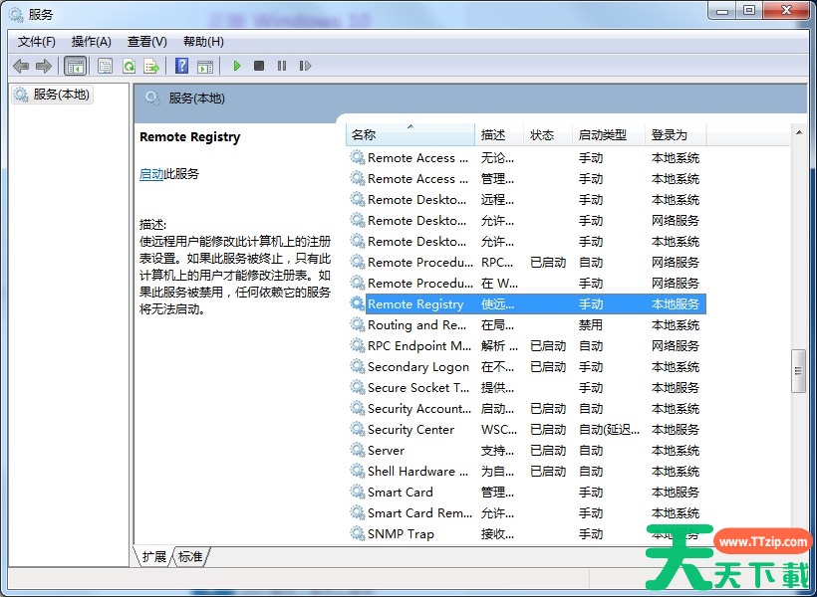Click the vertical scrollbar thumb in services list
This screenshot has width=817, height=597.
798,370
